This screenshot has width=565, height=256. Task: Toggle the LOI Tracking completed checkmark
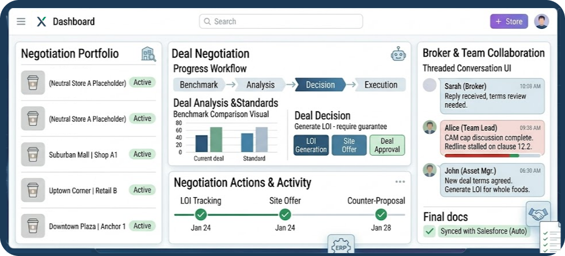[201, 214]
